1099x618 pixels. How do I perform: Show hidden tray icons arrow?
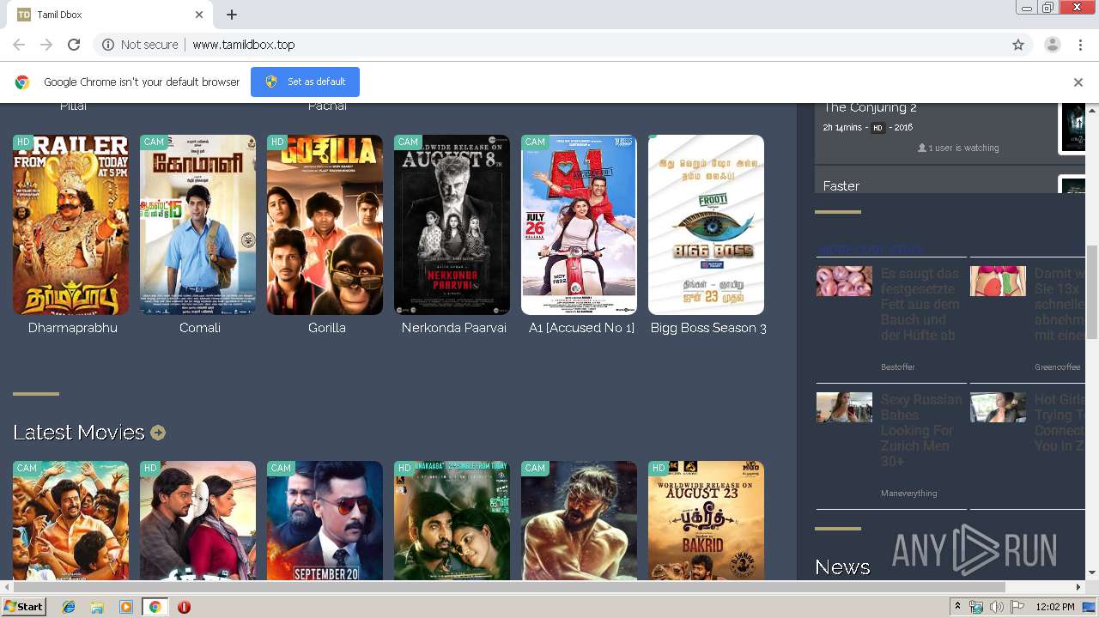957,607
